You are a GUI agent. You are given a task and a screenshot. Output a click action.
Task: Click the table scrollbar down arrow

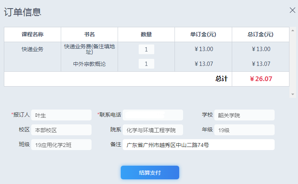[293, 94]
